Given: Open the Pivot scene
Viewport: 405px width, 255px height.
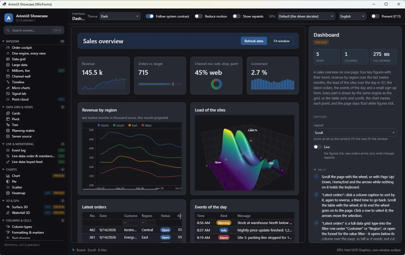Looking at the screenshot, I should [x=16, y=119].
